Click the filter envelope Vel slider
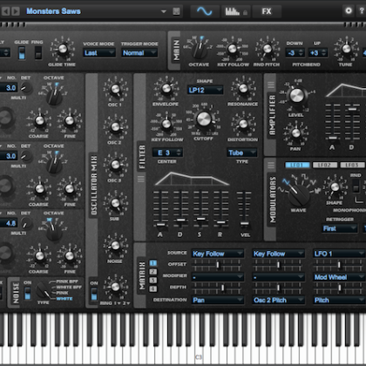The height and width of the screenshot is (366, 366). 244,223
